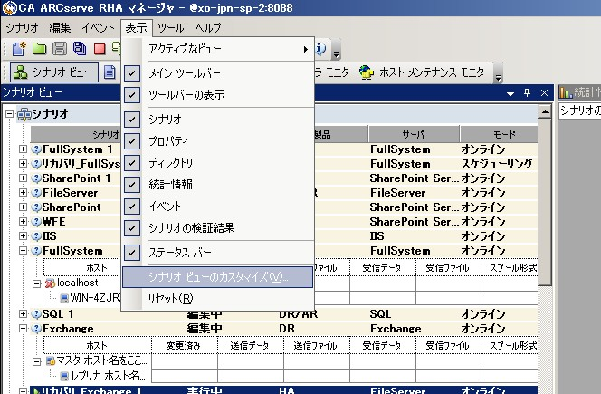
Task: Click the blue info bubble toolbar icon
Action: pos(320,49)
